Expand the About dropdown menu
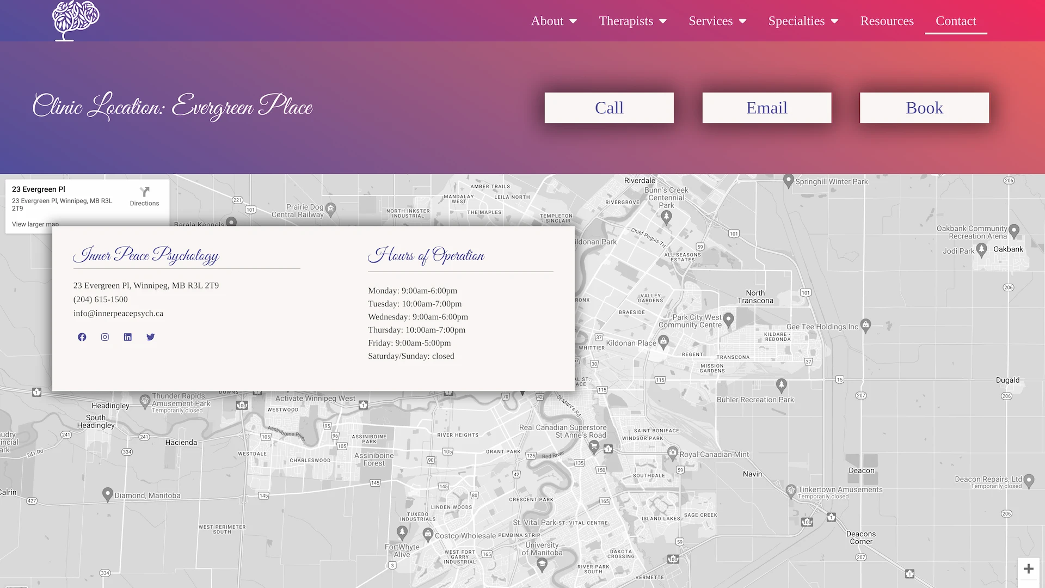The height and width of the screenshot is (588, 1045). point(554,21)
